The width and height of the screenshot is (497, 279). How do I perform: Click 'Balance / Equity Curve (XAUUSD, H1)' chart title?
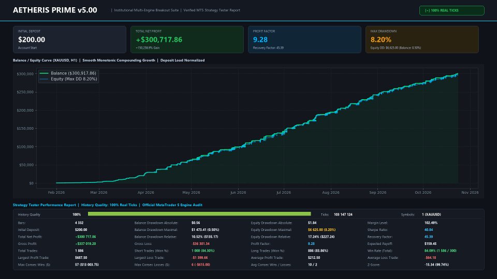pos(45,60)
